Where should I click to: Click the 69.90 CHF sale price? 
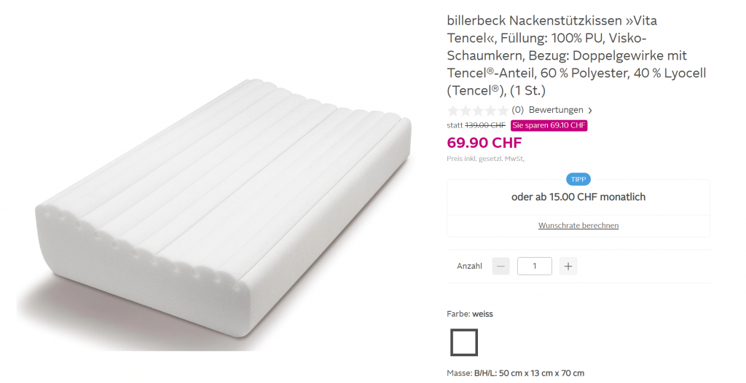(484, 143)
